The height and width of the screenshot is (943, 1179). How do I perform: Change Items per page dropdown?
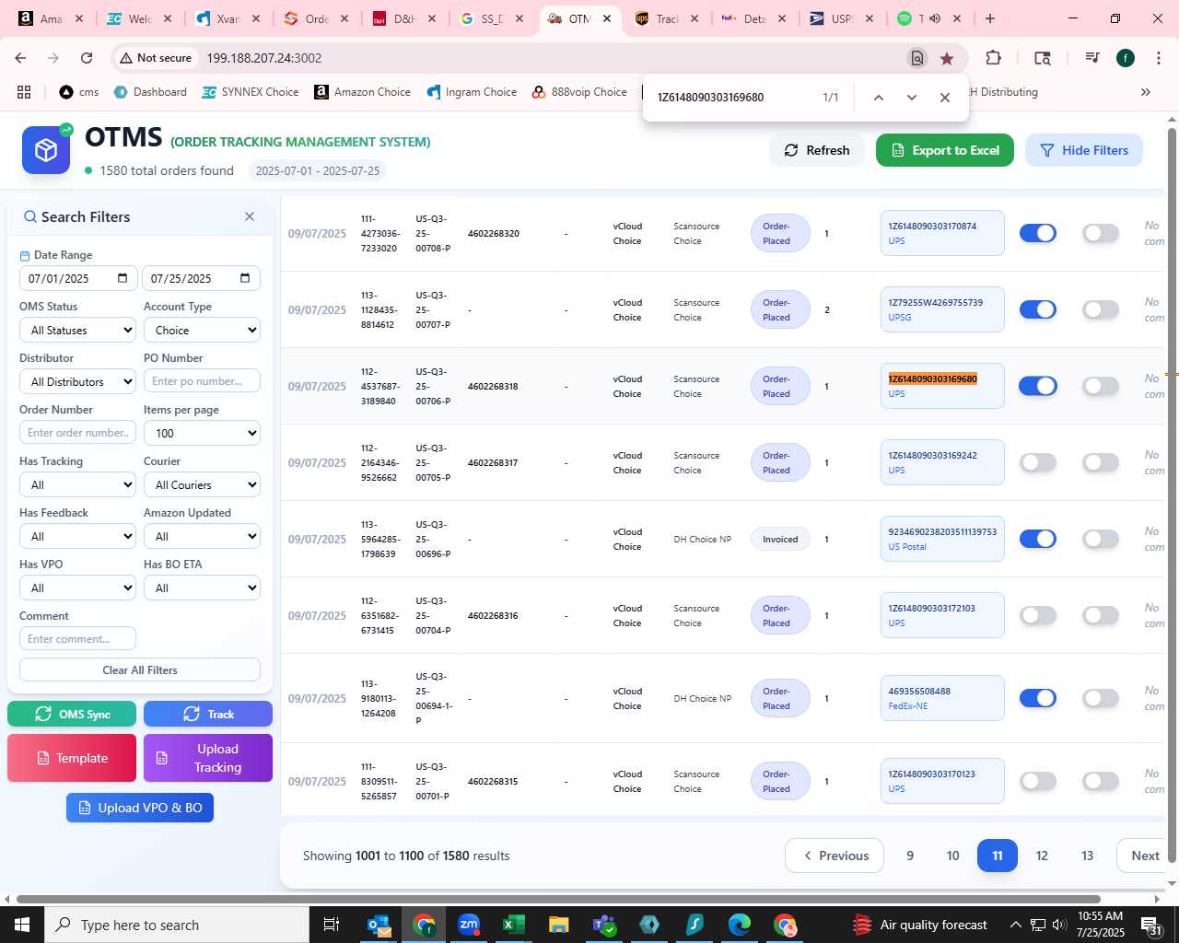click(202, 433)
